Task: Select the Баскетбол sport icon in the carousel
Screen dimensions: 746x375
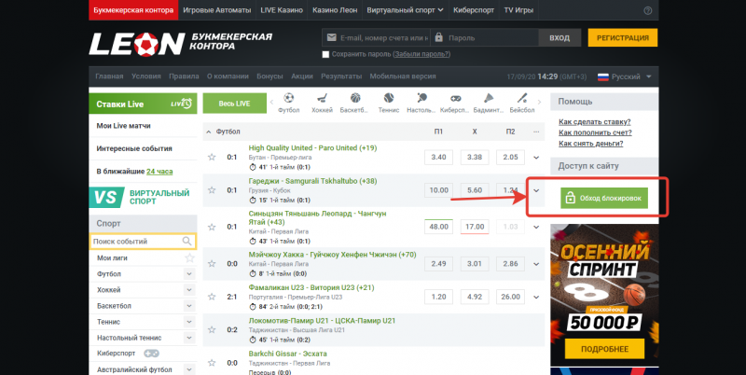Action: coord(356,98)
